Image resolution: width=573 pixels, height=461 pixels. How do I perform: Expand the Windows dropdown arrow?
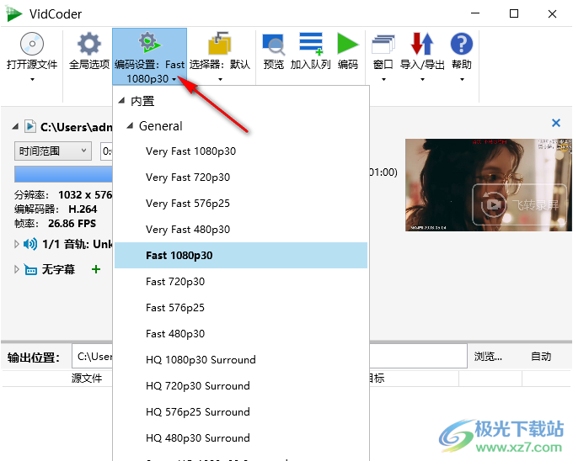pyautogui.click(x=383, y=79)
